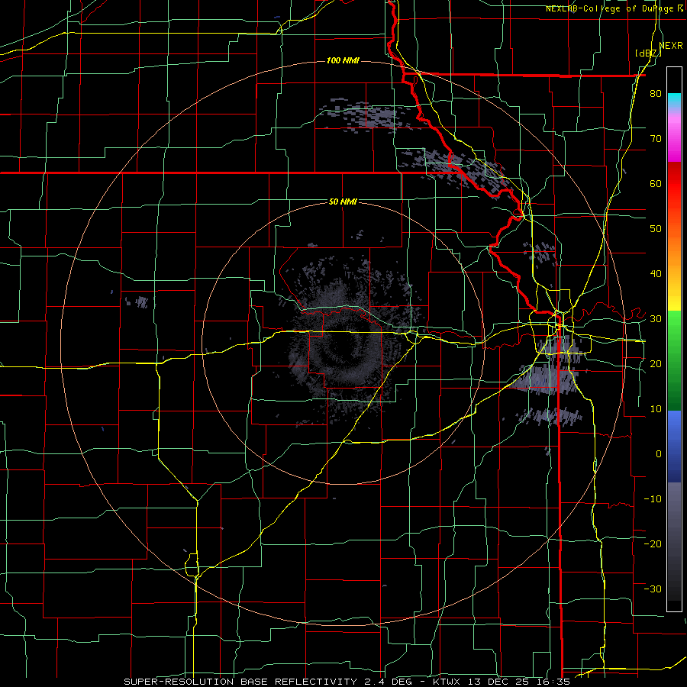Click the 60 value on the dBZ scale
Viewport: 687px width, 687px height.
pos(656,183)
